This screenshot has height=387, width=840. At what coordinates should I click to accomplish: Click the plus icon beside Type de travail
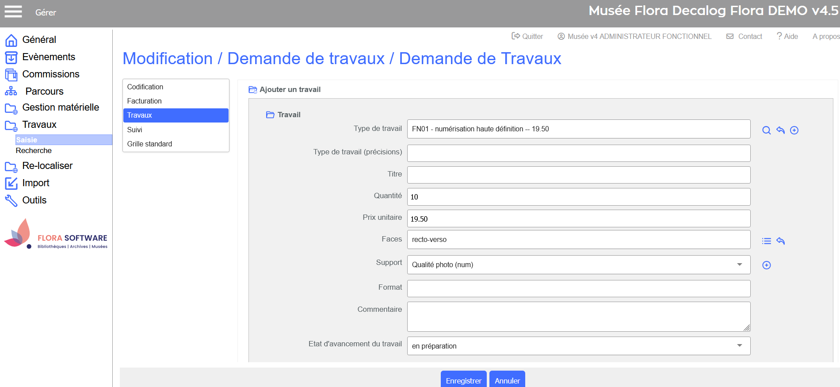click(x=794, y=130)
